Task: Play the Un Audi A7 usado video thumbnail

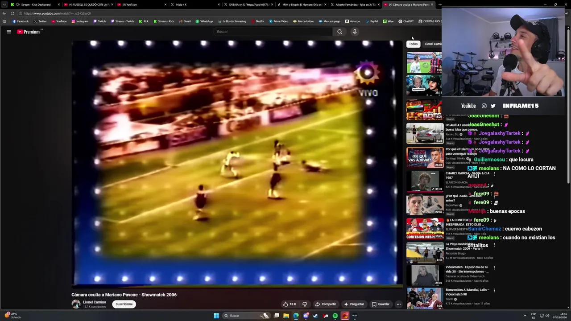Action: tap(424, 133)
